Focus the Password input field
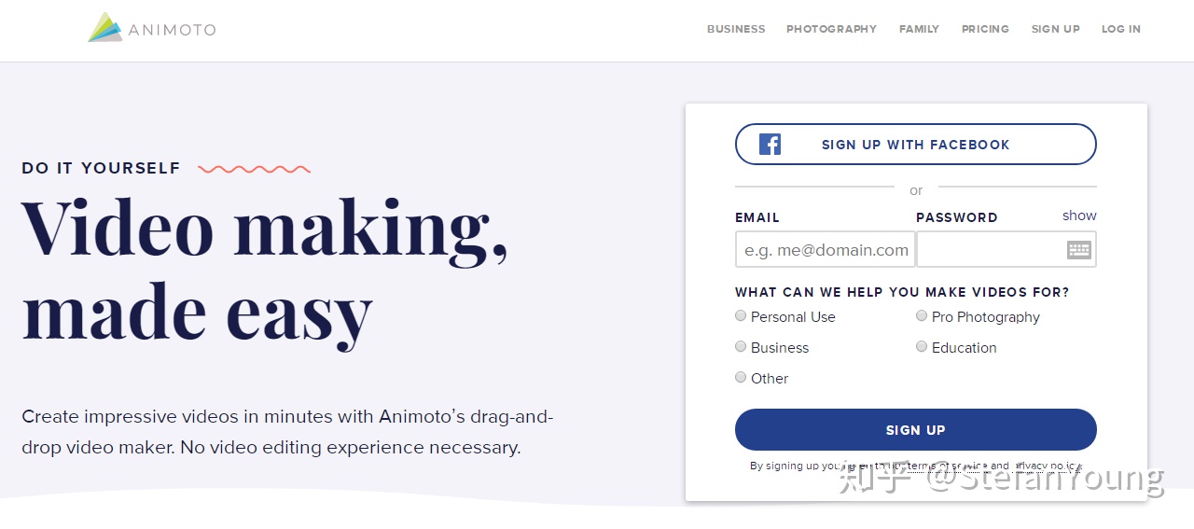This screenshot has width=1194, height=529. point(1007,249)
